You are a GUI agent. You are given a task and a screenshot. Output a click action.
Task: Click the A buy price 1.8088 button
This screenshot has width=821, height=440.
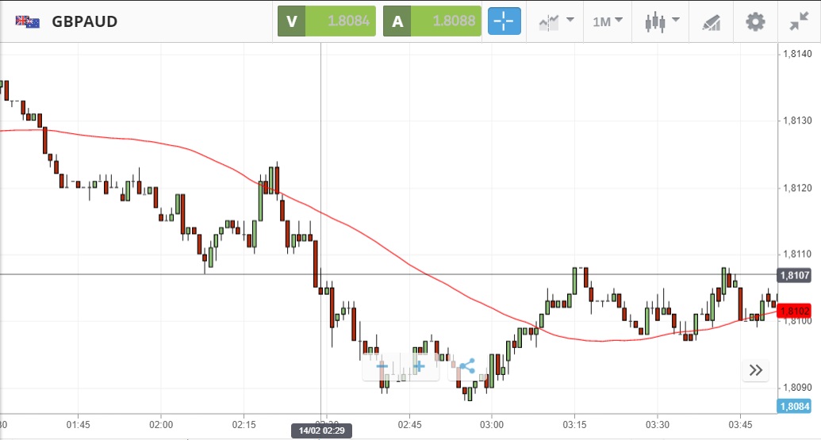point(432,21)
